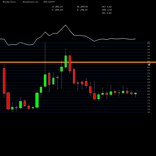The height and width of the screenshot is (156, 156).
Task: Click the 354 price axis label
Action: [149, 49]
